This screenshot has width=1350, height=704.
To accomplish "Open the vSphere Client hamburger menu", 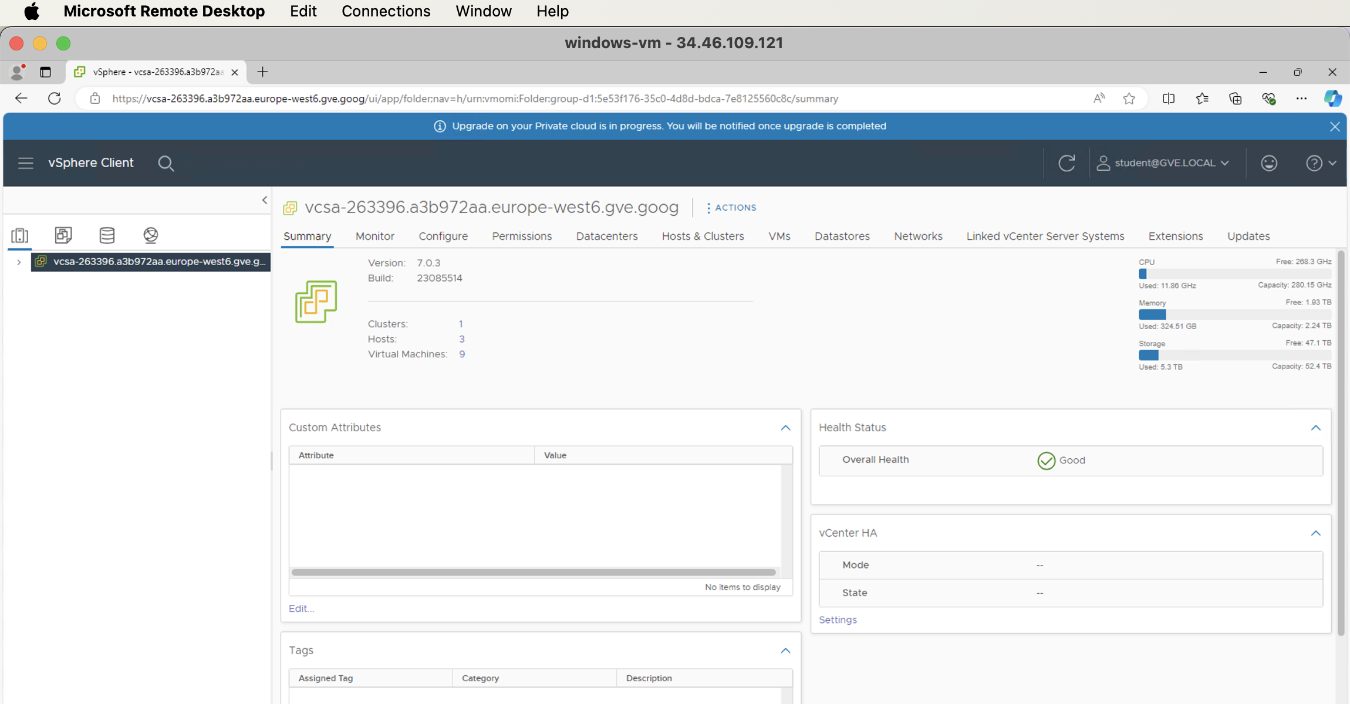I will [25, 163].
